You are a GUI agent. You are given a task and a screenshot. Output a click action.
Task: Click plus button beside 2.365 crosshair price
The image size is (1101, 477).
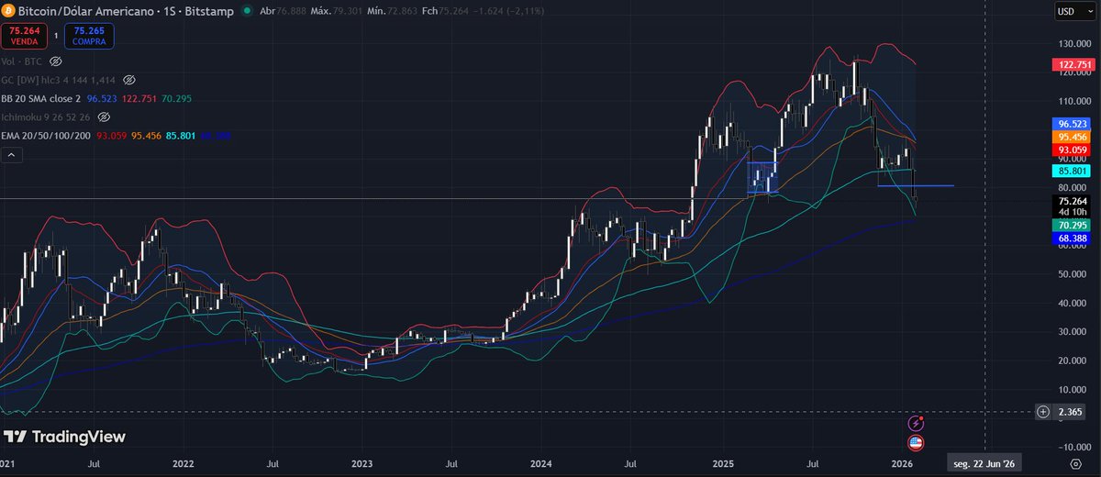pos(1043,412)
